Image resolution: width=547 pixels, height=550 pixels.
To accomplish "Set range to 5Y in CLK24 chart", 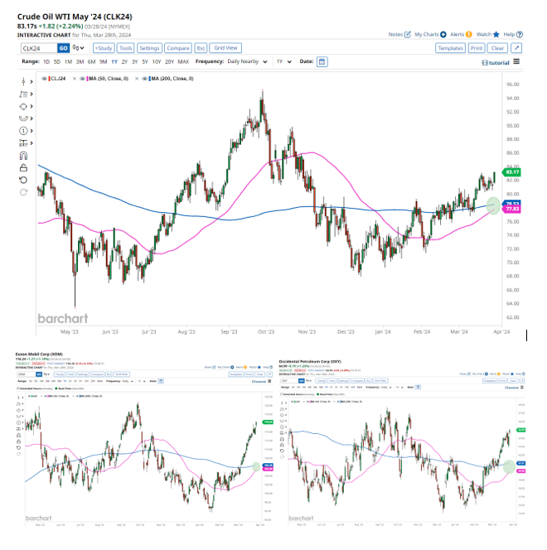I will click(145, 62).
